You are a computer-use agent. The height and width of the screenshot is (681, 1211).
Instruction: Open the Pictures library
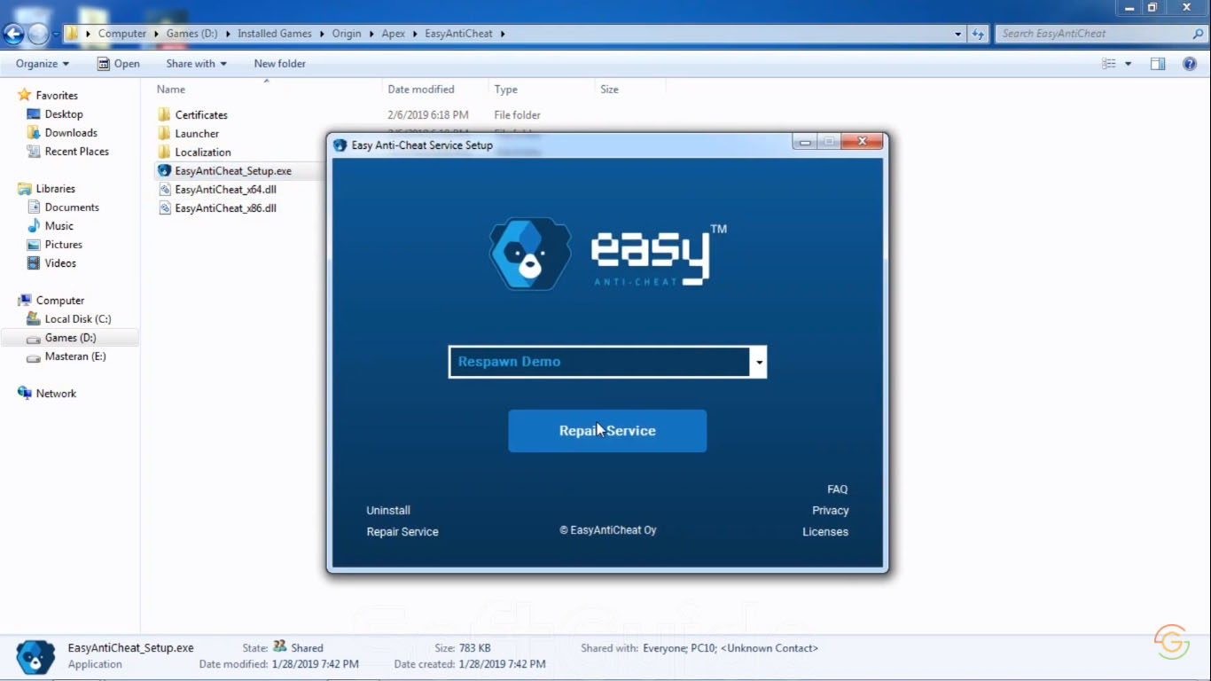click(x=63, y=245)
